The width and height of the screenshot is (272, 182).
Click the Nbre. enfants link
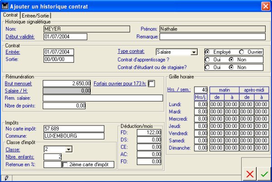20,157
